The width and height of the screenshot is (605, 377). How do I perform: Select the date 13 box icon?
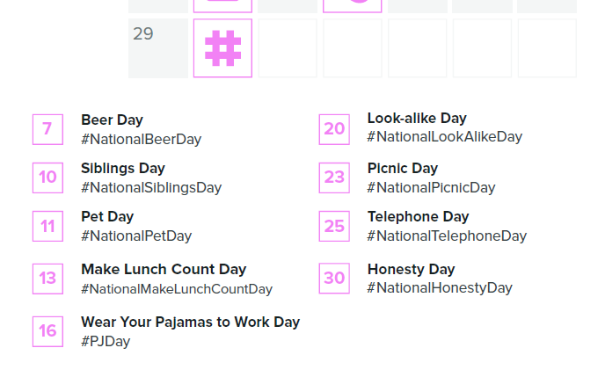47,279
